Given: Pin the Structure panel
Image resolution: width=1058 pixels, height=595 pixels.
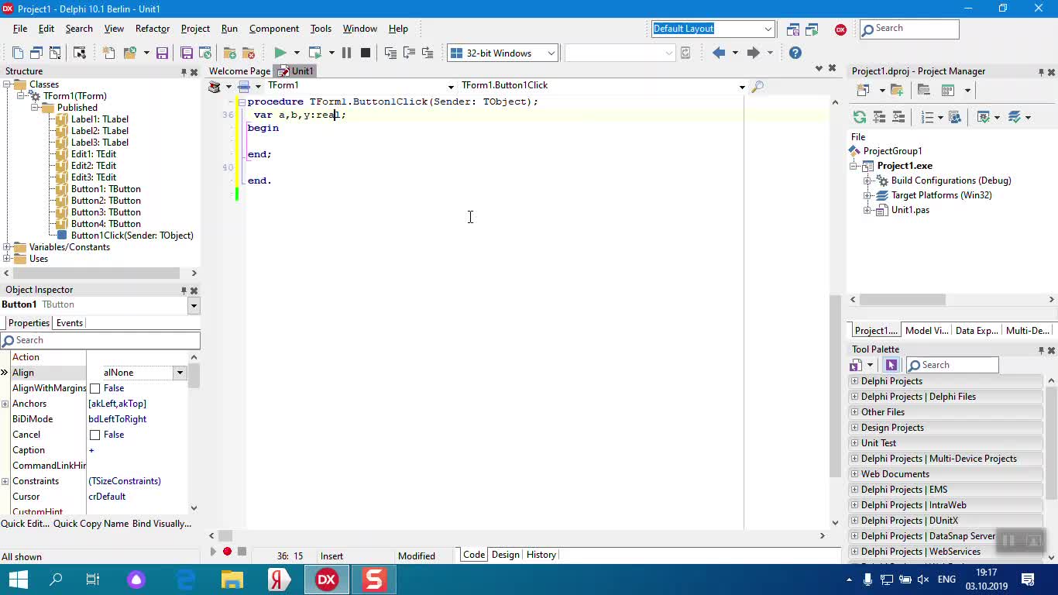Looking at the screenshot, I should [x=184, y=72].
